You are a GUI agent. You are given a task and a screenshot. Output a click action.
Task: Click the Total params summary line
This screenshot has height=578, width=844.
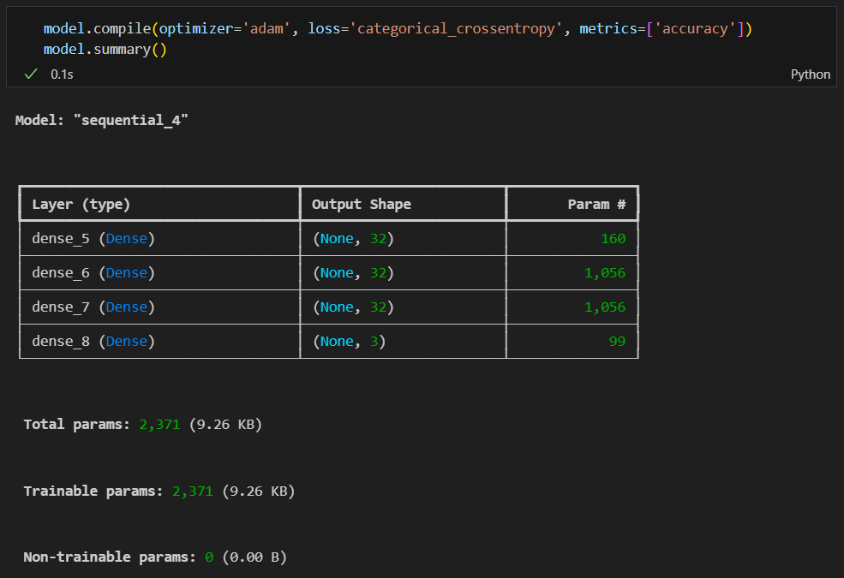(x=142, y=424)
